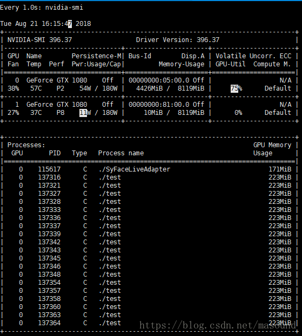Click '223MiB' in the PID 137354 row
The width and height of the screenshot is (302, 336).
pyautogui.click(x=280, y=283)
